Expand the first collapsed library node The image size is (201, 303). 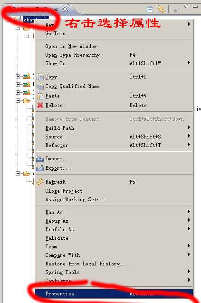pos(18,76)
